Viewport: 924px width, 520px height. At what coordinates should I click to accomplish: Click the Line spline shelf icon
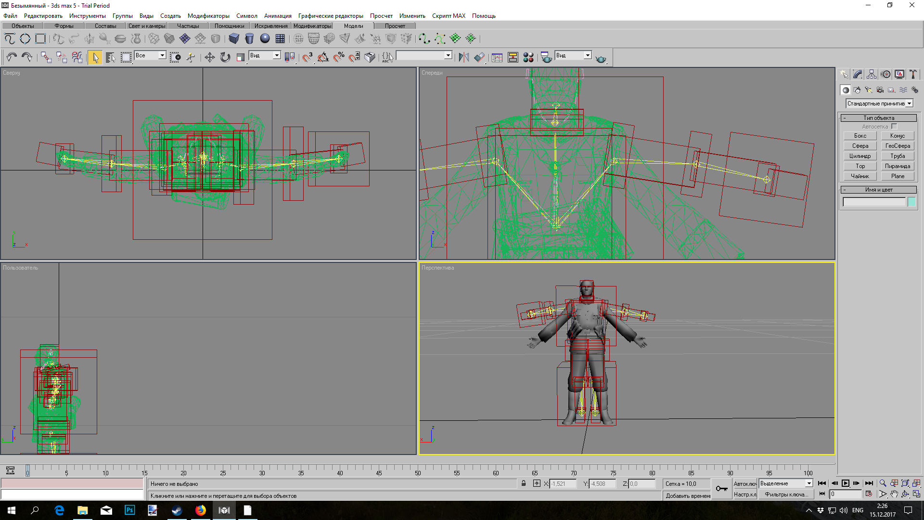click(x=10, y=39)
